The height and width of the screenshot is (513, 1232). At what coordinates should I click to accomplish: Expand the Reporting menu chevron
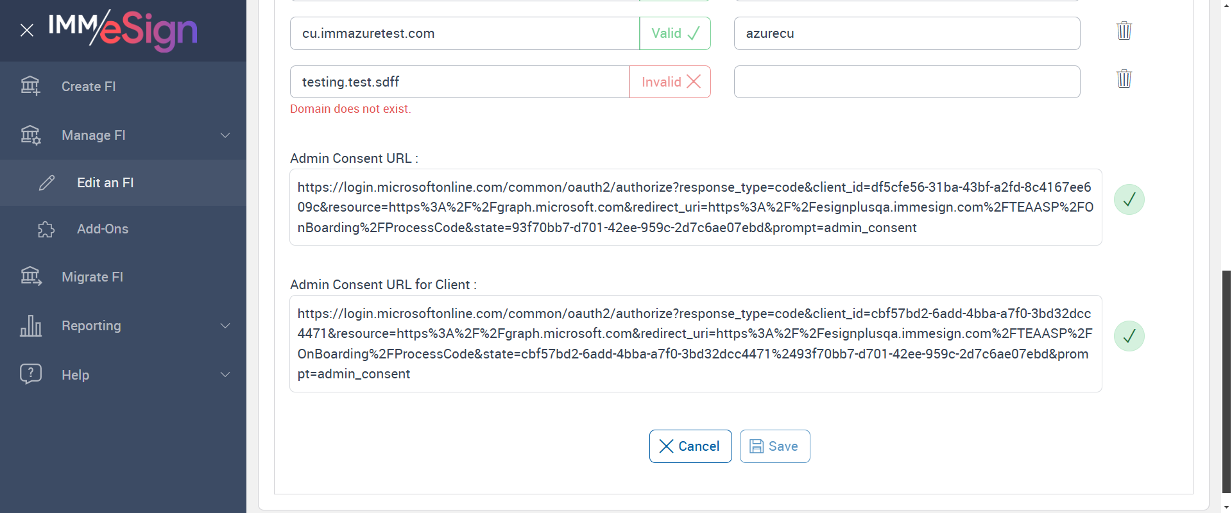click(225, 326)
